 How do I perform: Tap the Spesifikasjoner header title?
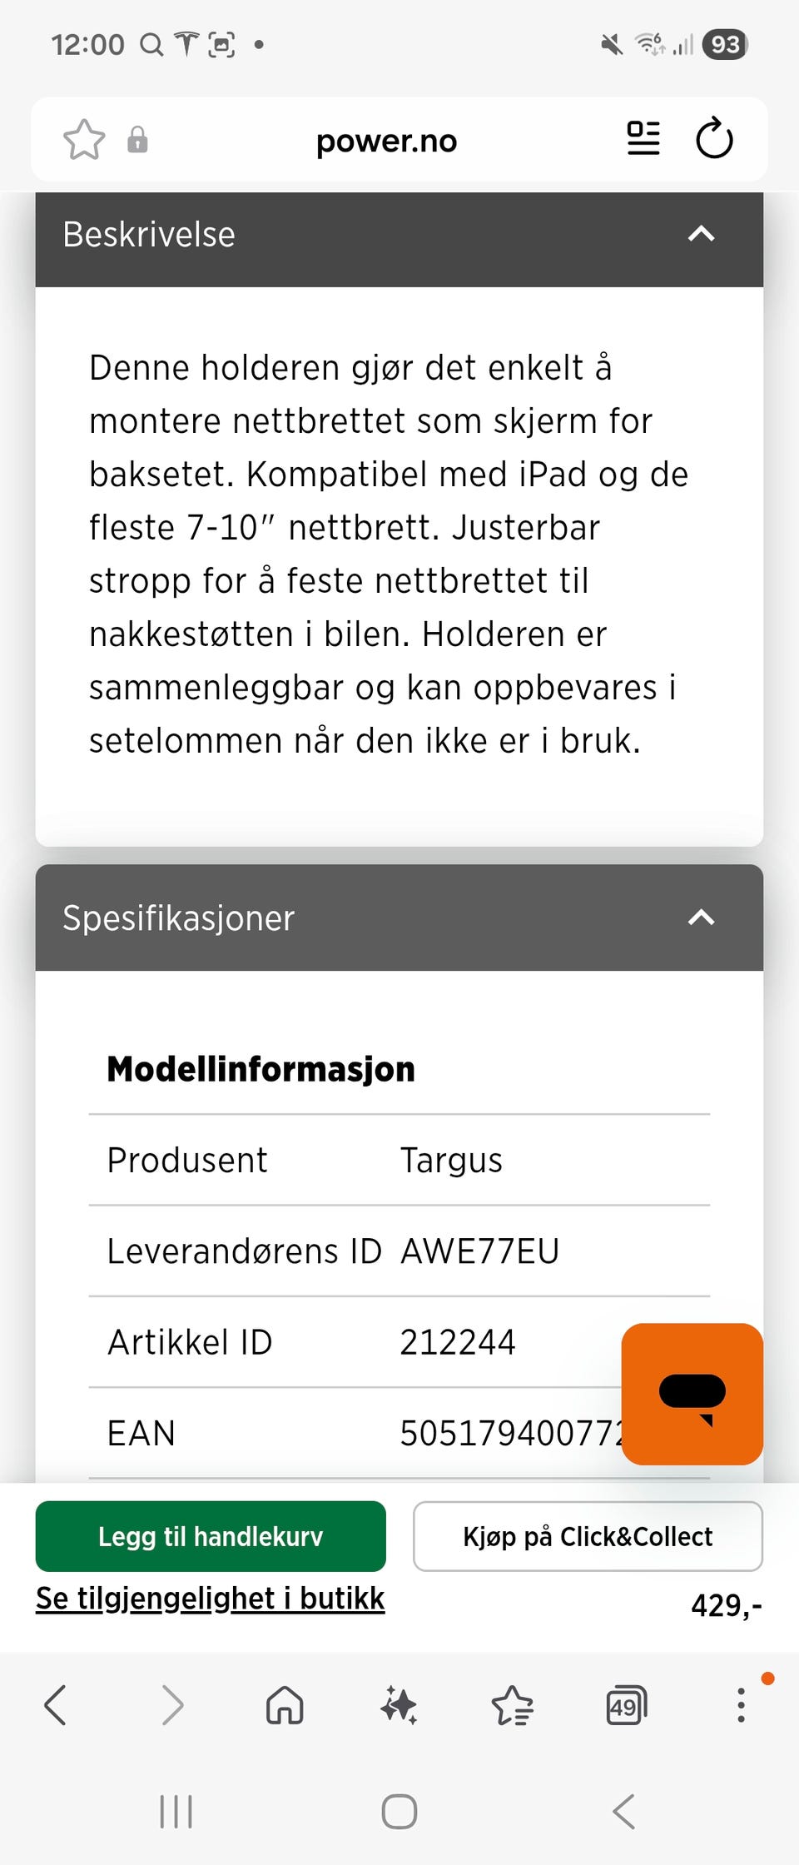pos(178,918)
